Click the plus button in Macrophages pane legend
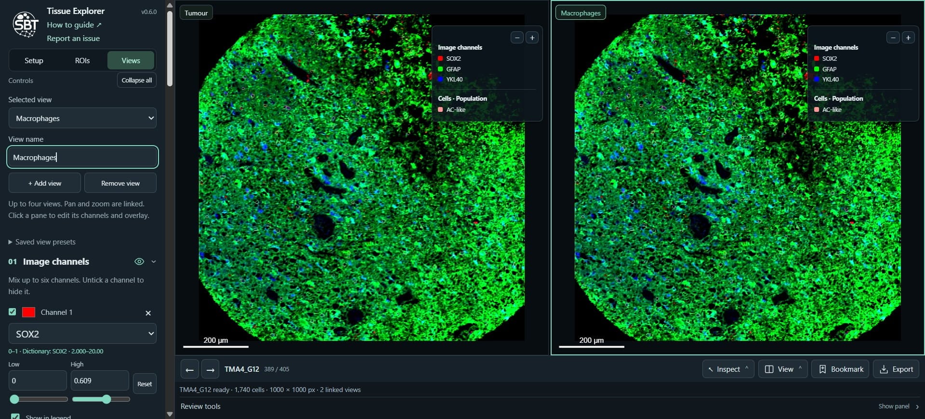Viewport: 925px width, 419px height. coord(908,38)
